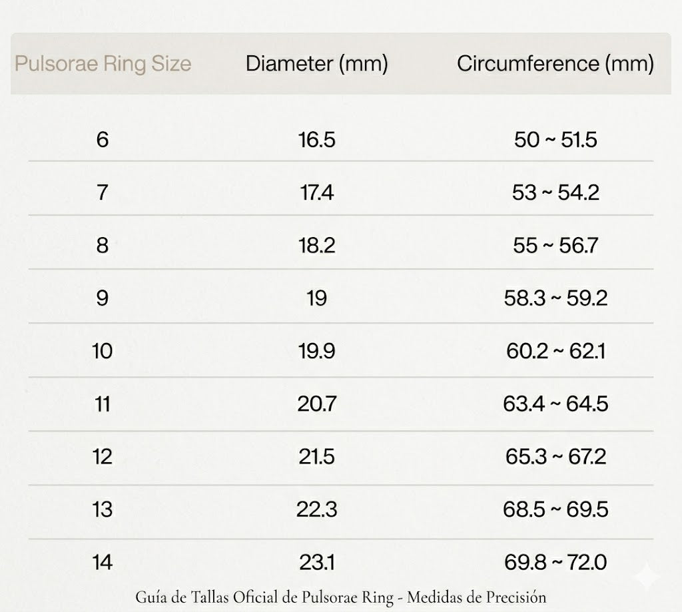Click the 19.9 diameter value
This screenshot has width=682, height=612.
tap(317, 351)
